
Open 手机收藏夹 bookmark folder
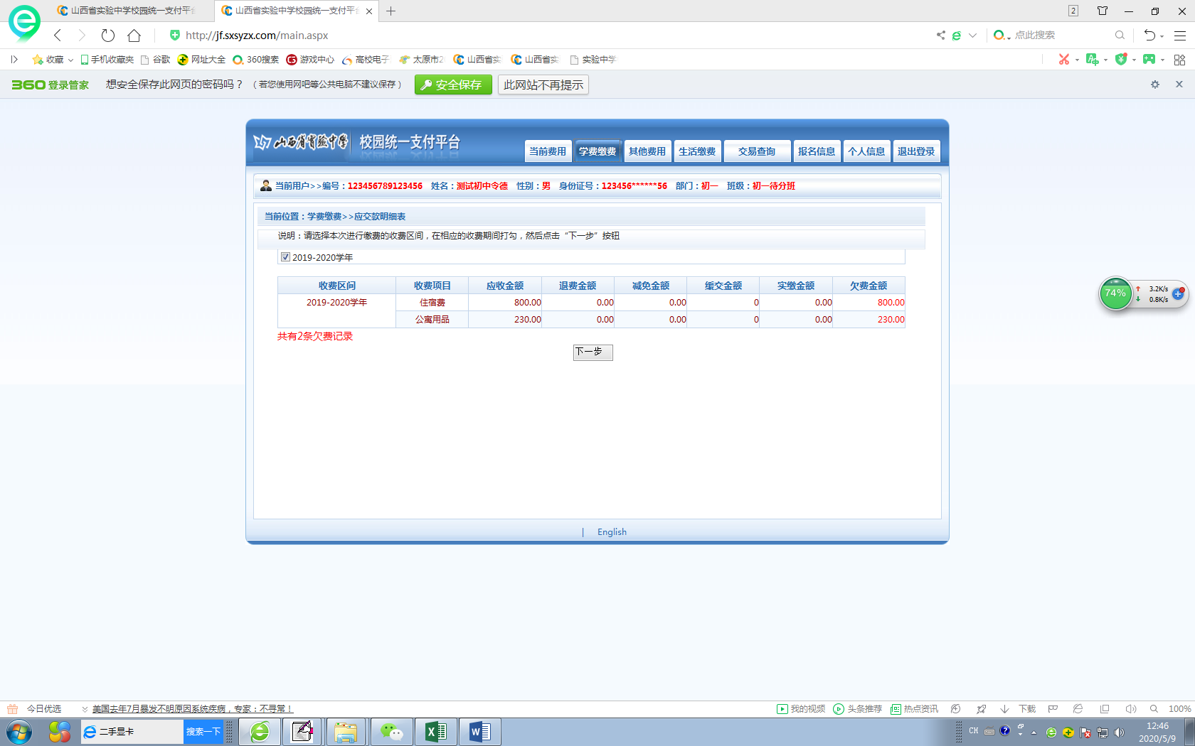[107, 60]
